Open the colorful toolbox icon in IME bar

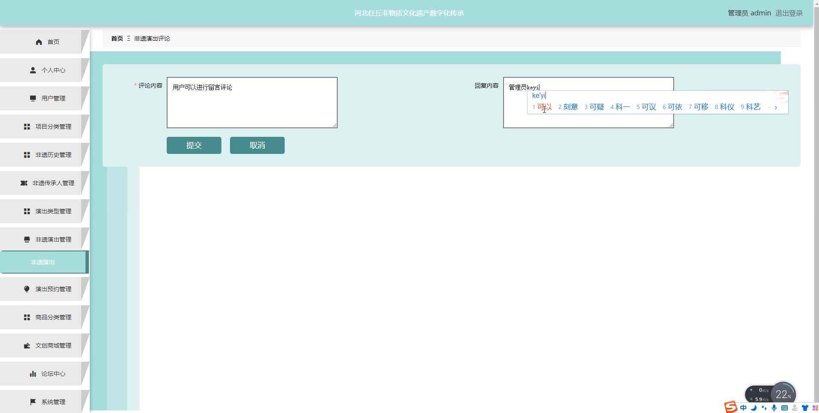pos(815,408)
